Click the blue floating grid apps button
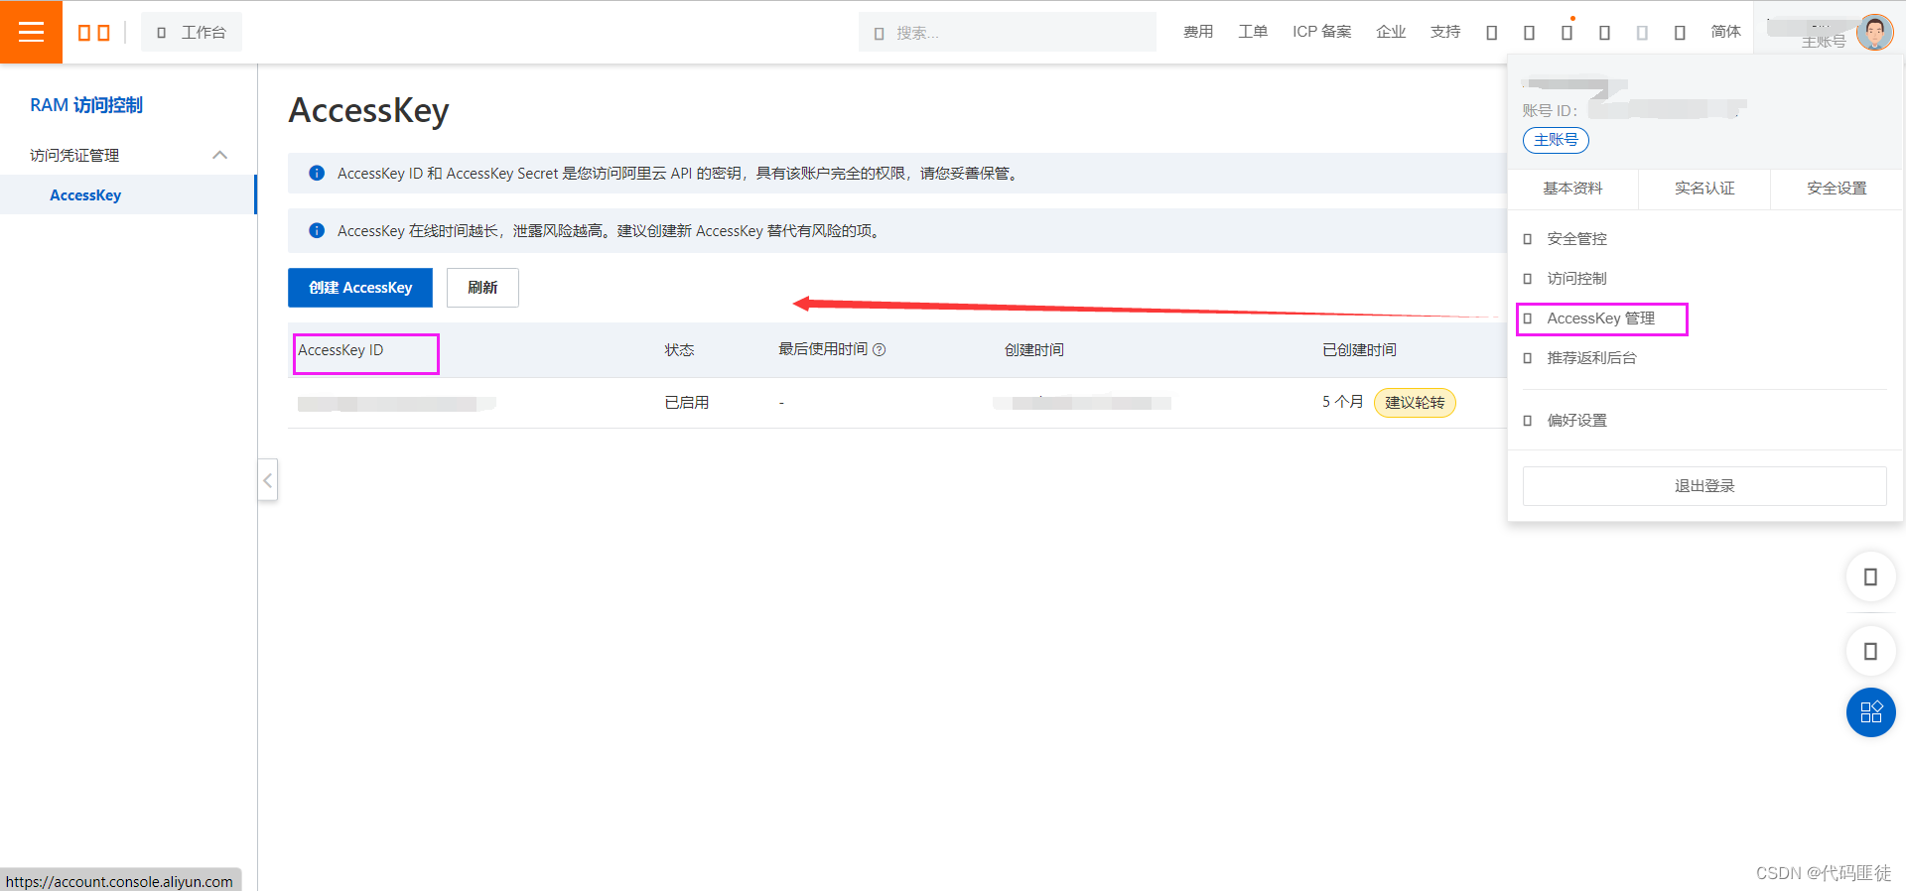This screenshot has width=1906, height=891. pos(1870,712)
